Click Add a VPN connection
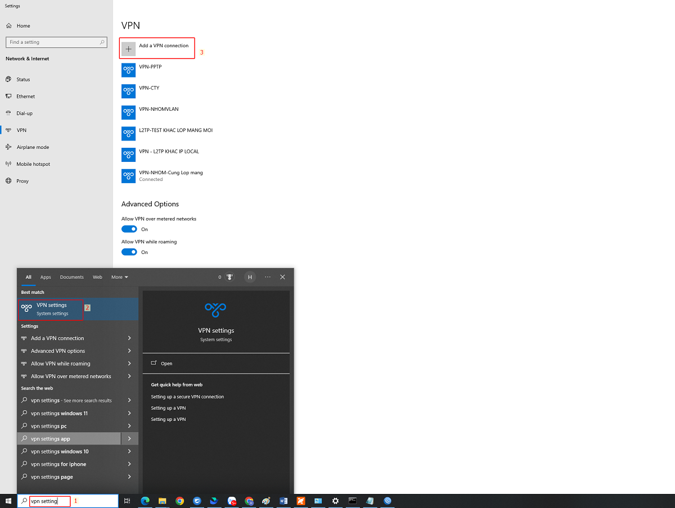This screenshot has height=508, width=675. click(x=157, y=48)
